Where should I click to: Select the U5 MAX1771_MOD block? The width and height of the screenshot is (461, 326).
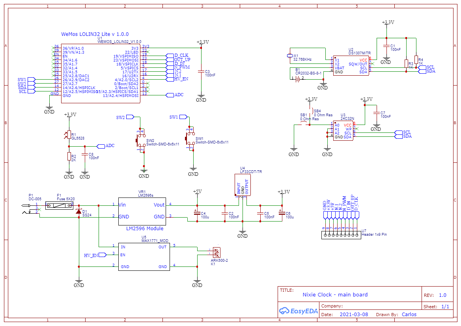144,257
